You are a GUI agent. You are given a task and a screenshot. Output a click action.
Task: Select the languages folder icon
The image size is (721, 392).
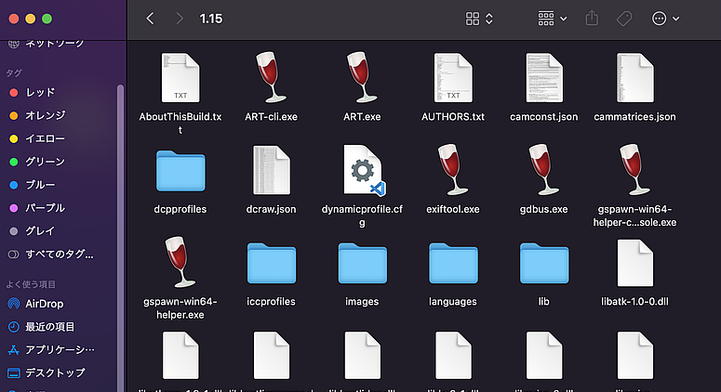pos(453,263)
